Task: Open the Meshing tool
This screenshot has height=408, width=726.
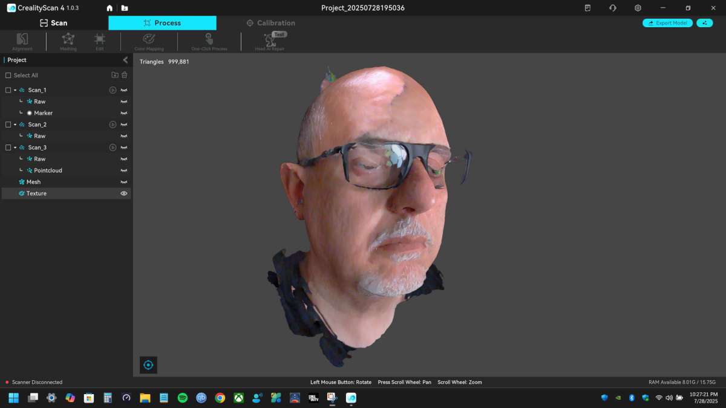Action: 68,41
